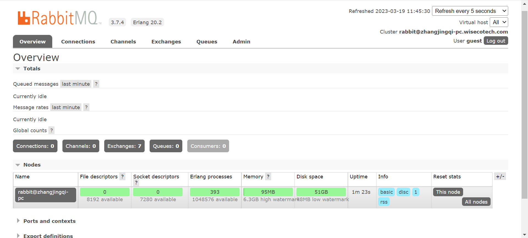The height and width of the screenshot is (238, 528).
Task: Click the Erlang 20.2 label
Action: (x=147, y=22)
